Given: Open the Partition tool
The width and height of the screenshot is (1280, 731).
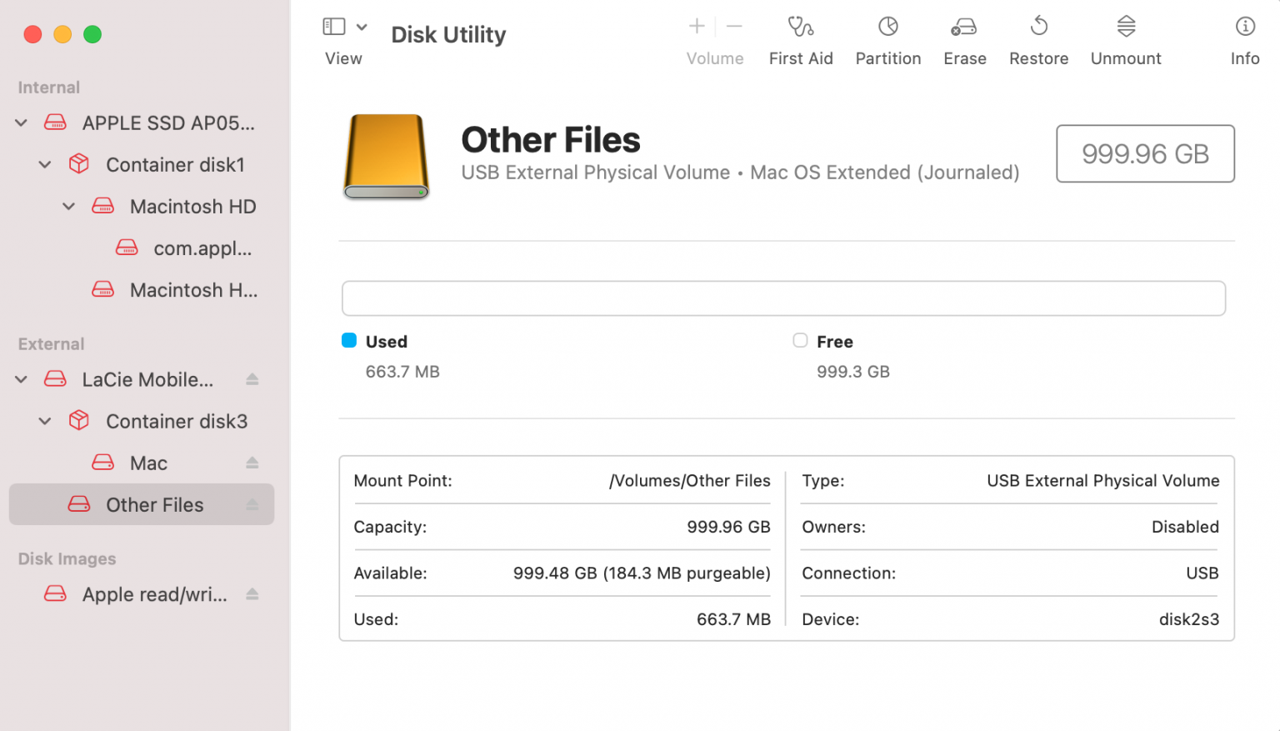Looking at the screenshot, I should tap(887, 38).
